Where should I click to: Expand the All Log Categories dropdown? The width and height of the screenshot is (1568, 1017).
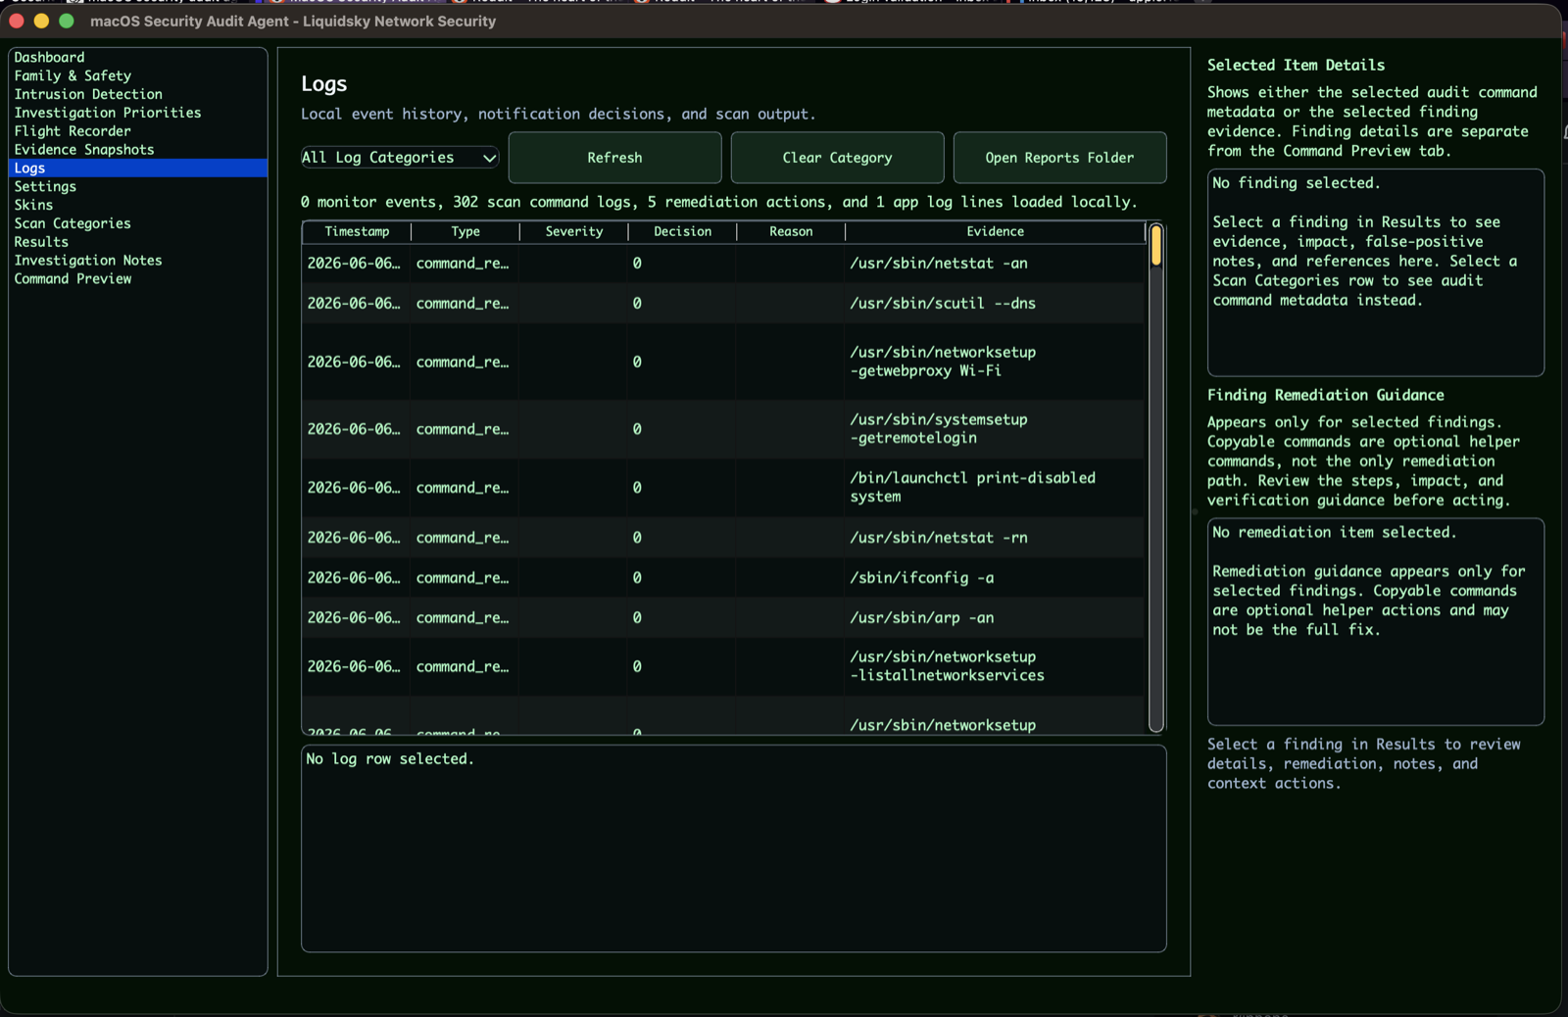(400, 158)
